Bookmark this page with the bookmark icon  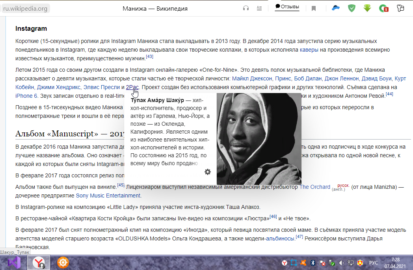(313, 9)
